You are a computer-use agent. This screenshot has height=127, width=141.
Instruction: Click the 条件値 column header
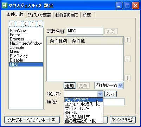pyautogui.click(x=96, y=41)
